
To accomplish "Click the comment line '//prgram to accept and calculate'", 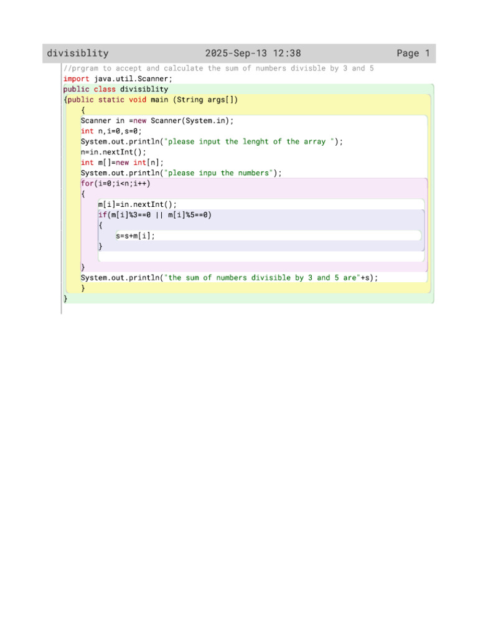I will pyautogui.click(x=218, y=69).
